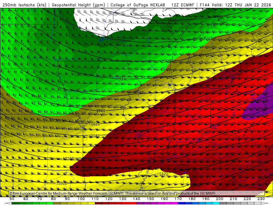The height and width of the screenshot is (205, 273).
Task: Click the 70 value on the color scale
Action: [x=40, y=199]
